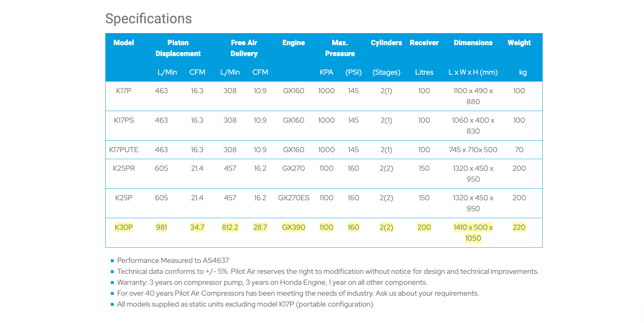Click the highlighted GX390 engine value
The height and width of the screenshot is (323, 644).
293,227
